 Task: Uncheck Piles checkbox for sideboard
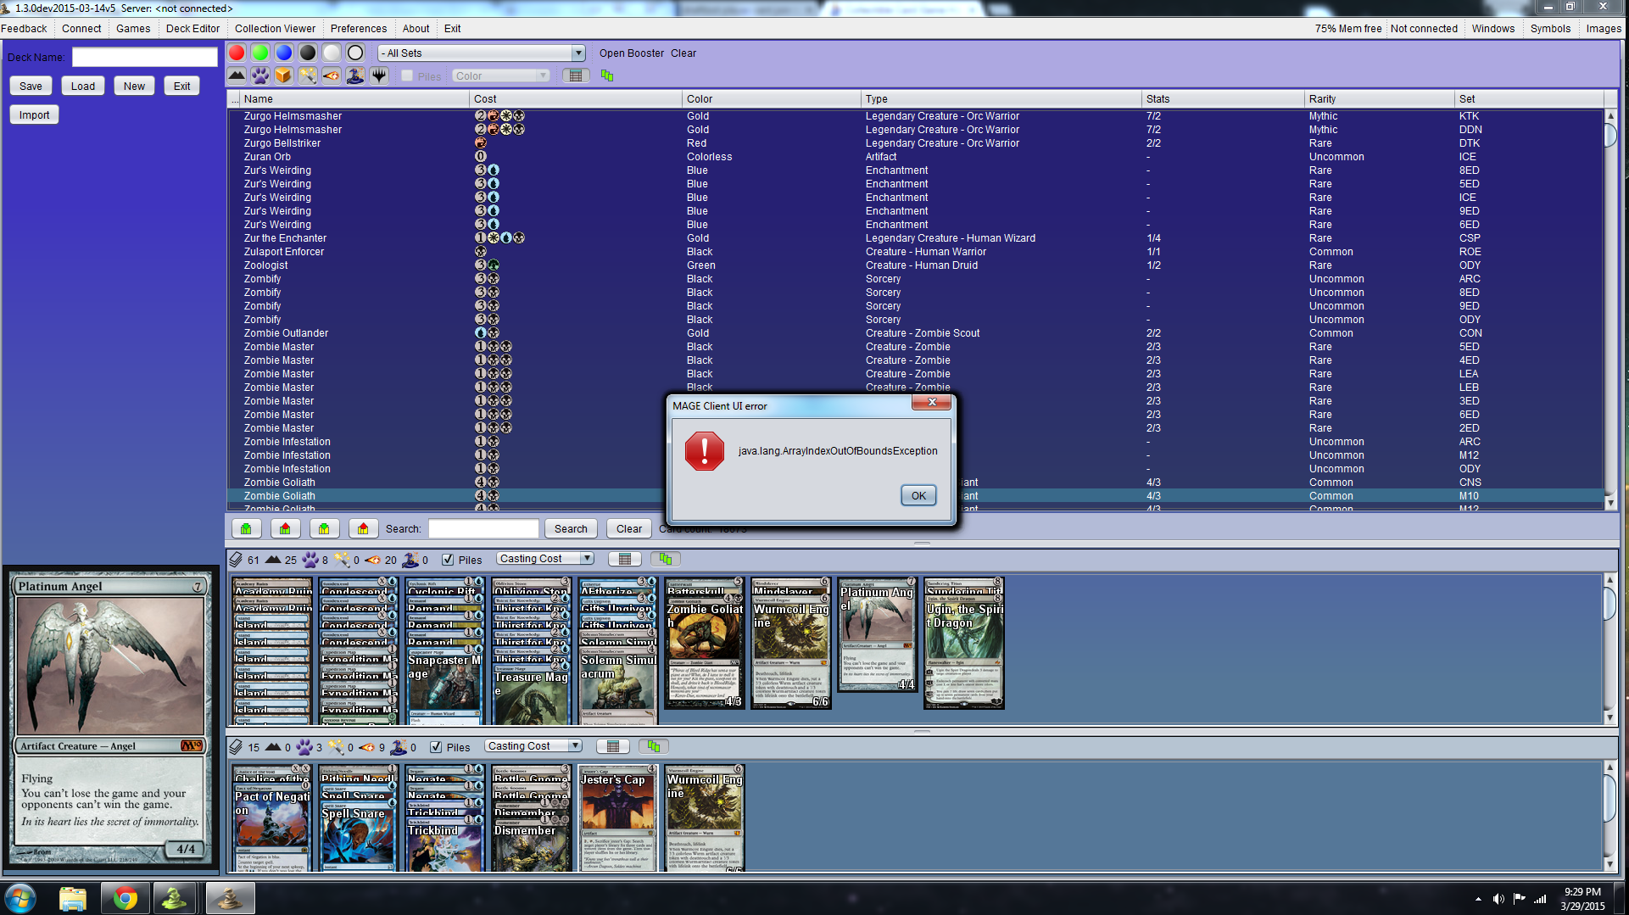pyautogui.click(x=436, y=747)
